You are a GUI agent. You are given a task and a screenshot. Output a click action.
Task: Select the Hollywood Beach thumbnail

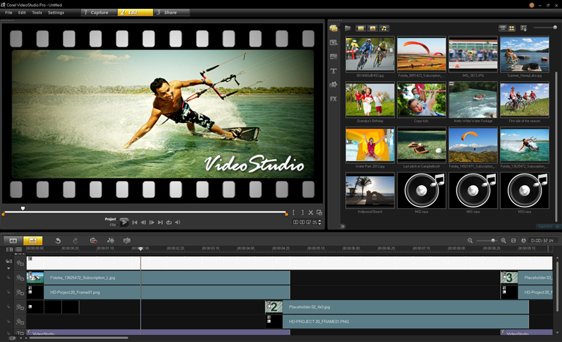pyautogui.click(x=370, y=192)
